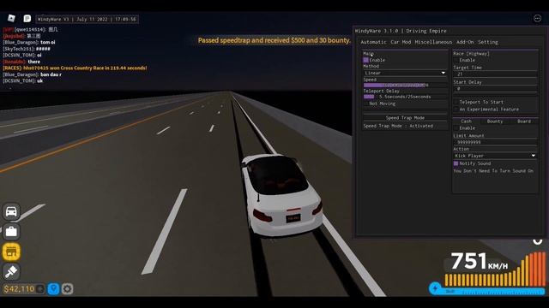Open the three-dot options menu top right
The image size is (549, 308).
[x=538, y=19]
